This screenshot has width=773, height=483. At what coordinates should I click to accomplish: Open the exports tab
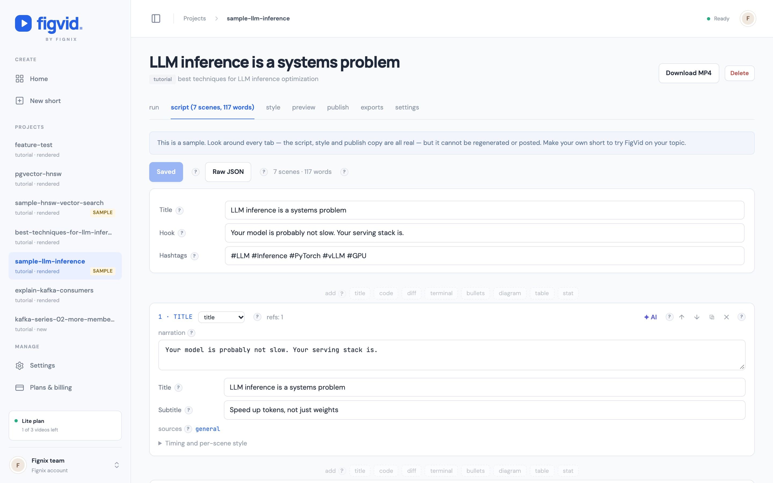tap(372, 107)
